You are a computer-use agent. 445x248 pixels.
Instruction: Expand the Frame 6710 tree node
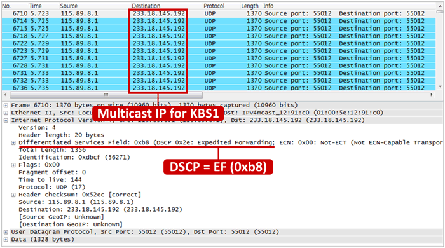pyautogui.click(x=6, y=106)
